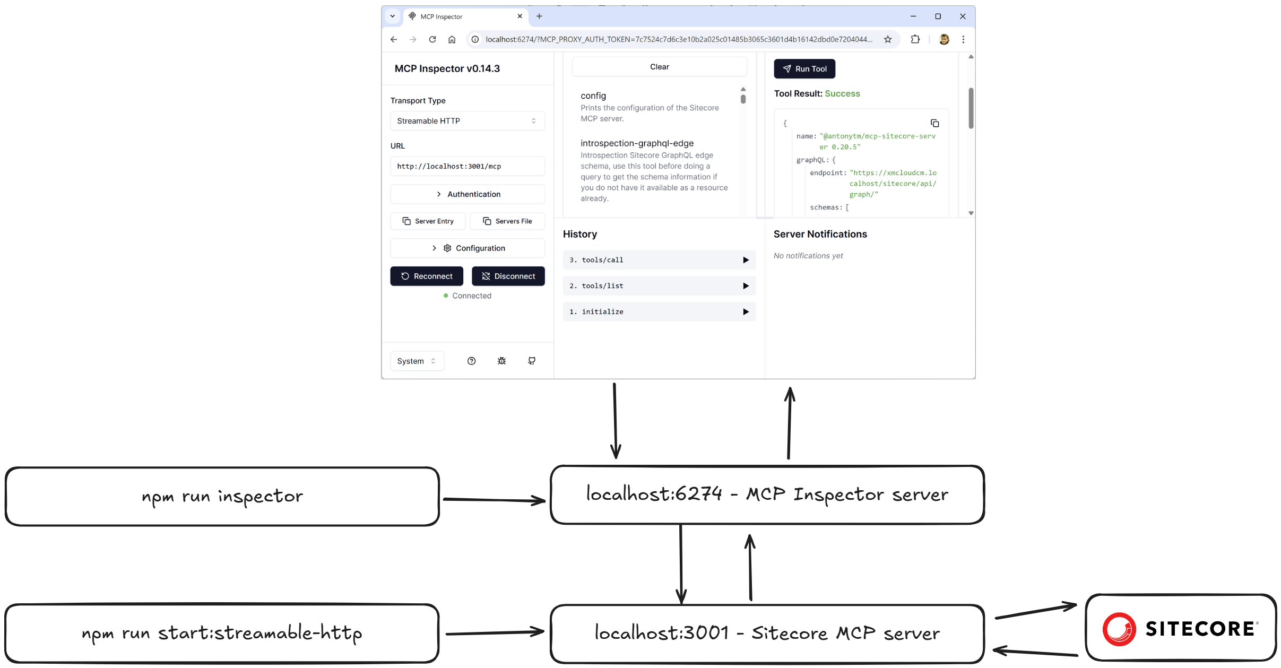Go to browser home icon
The height and width of the screenshot is (668, 1281).
tap(452, 39)
